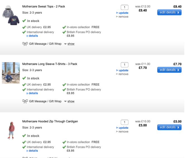
Task: Expand international delivery details for Sweat Tops
Action: [x=33, y=36]
